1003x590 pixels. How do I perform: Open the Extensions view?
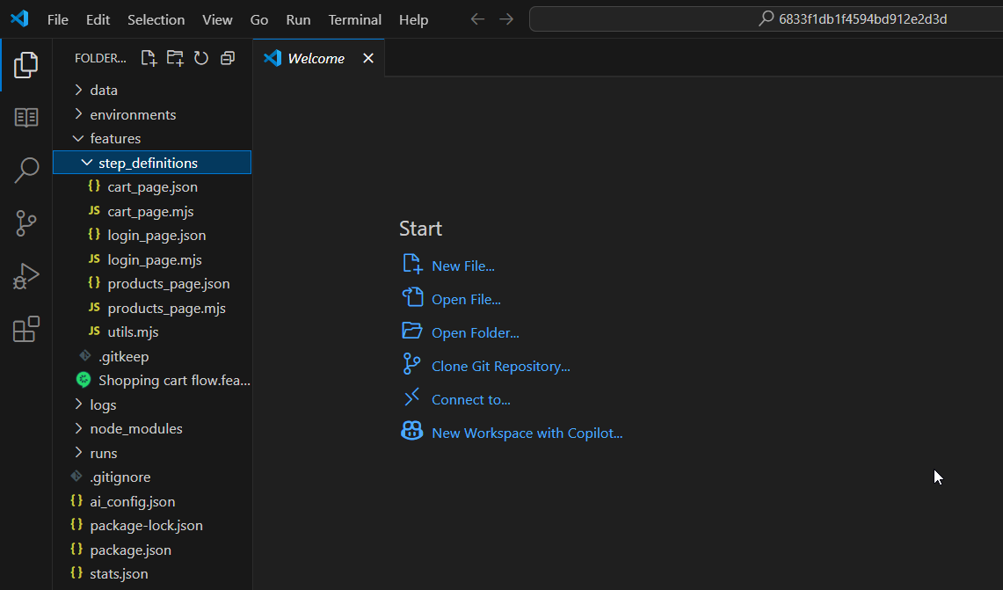26,329
